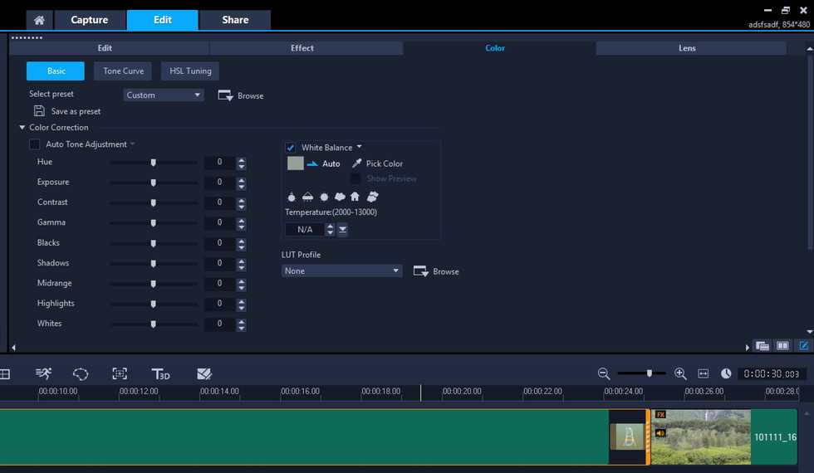
Task: Open the Select preset dropdown
Action: click(x=164, y=95)
